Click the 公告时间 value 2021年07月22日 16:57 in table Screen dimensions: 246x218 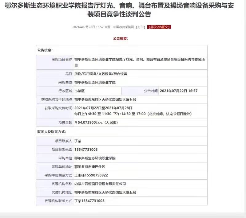pos(179,91)
